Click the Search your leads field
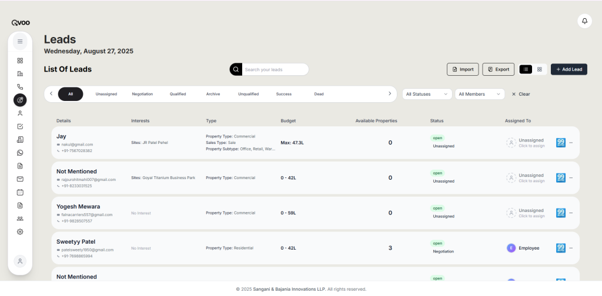Image resolution: width=602 pixels, height=296 pixels. 275,69
